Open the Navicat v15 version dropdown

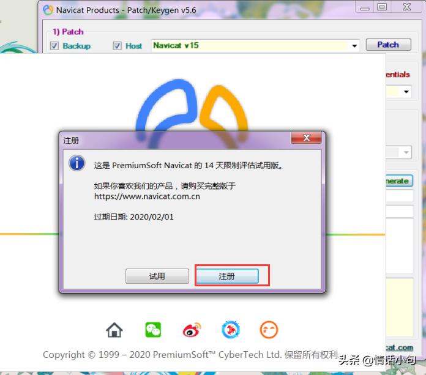coord(354,46)
